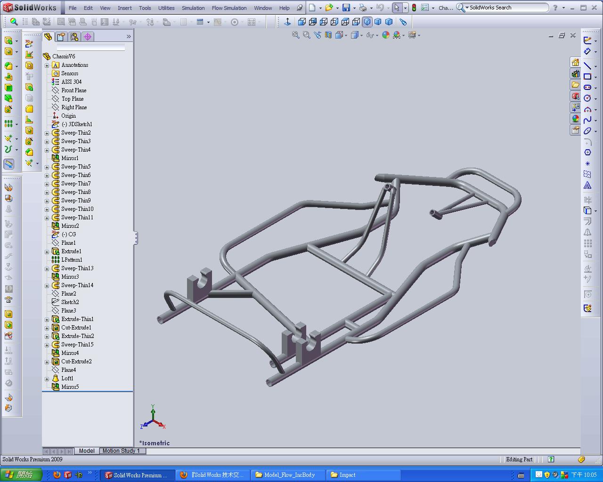The image size is (603, 482).
Task: Toggle the rebuild traffic light icon
Action: click(x=414, y=8)
